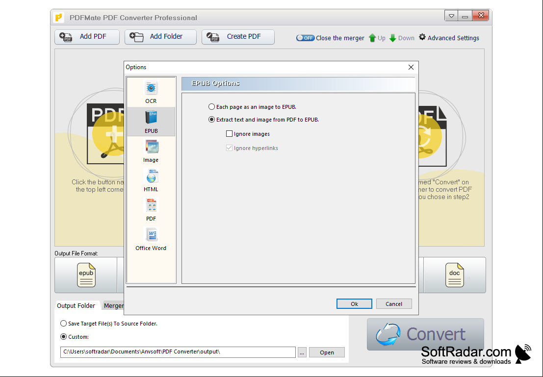Click the green Up arrow
The height and width of the screenshot is (377, 543).
click(x=372, y=38)
